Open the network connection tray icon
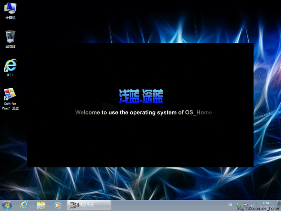This screenshot has height=211, width=281. [x=245, y=205]
